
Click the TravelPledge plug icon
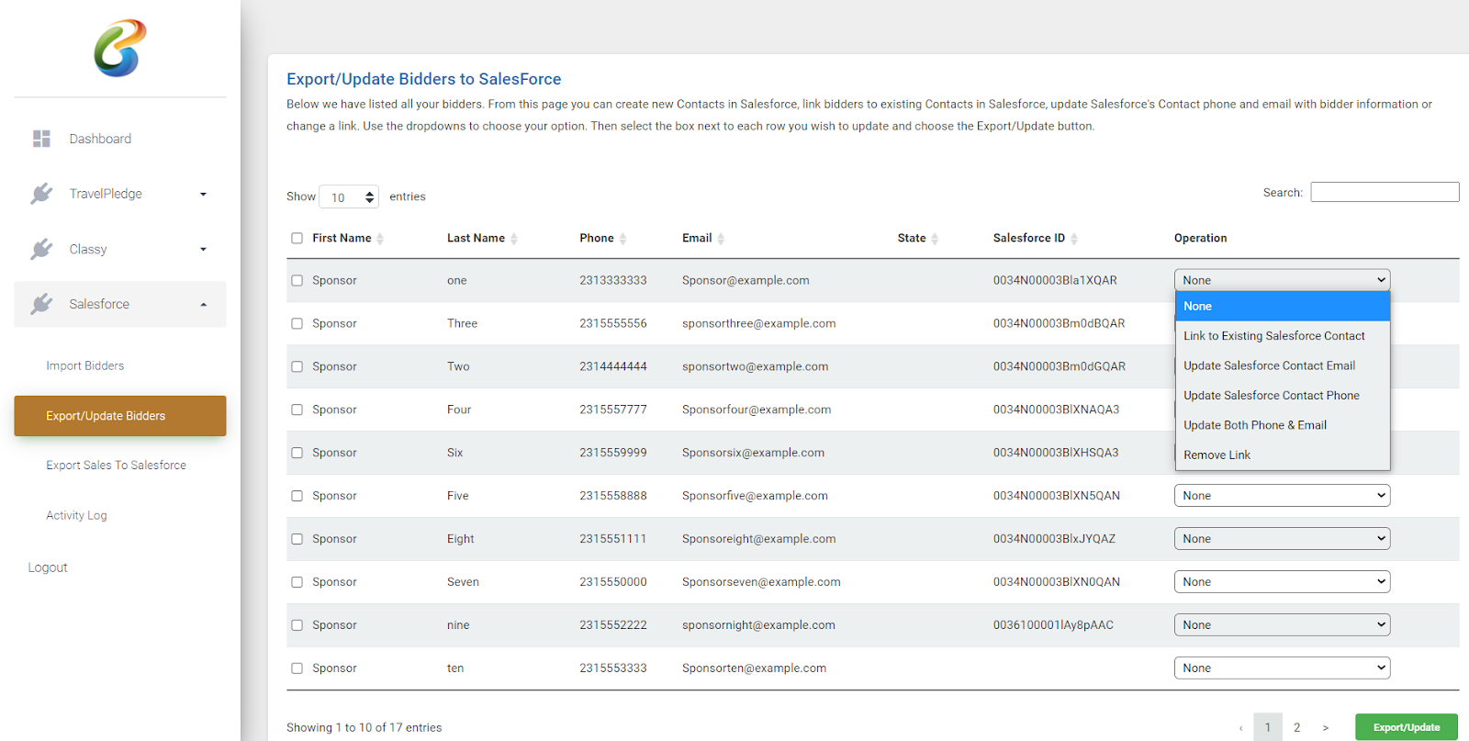41,194
